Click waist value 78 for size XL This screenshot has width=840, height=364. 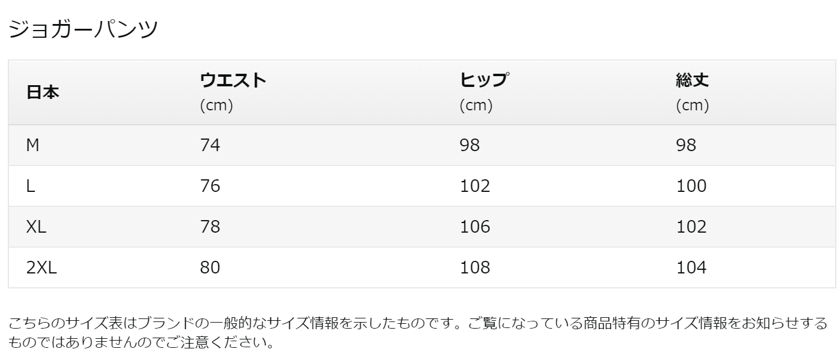(210, 227)
